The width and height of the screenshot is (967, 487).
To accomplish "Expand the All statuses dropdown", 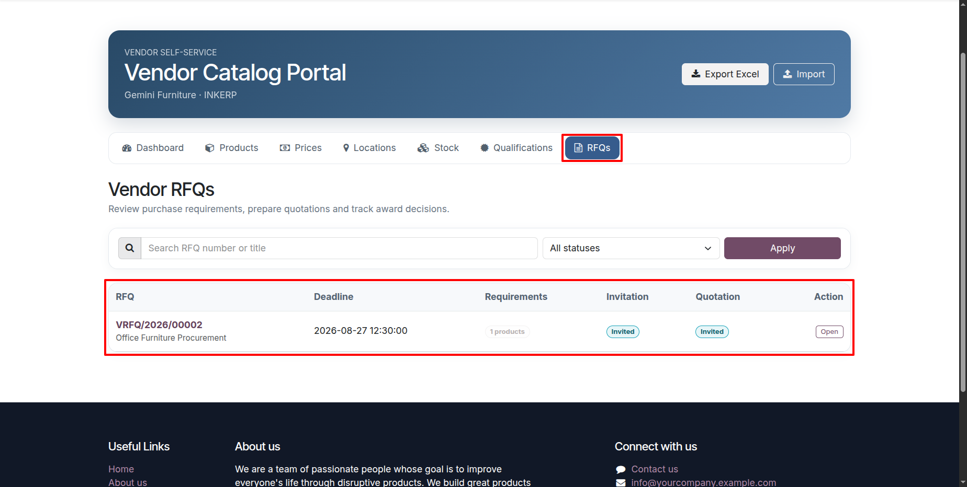I will click(631, 248).
